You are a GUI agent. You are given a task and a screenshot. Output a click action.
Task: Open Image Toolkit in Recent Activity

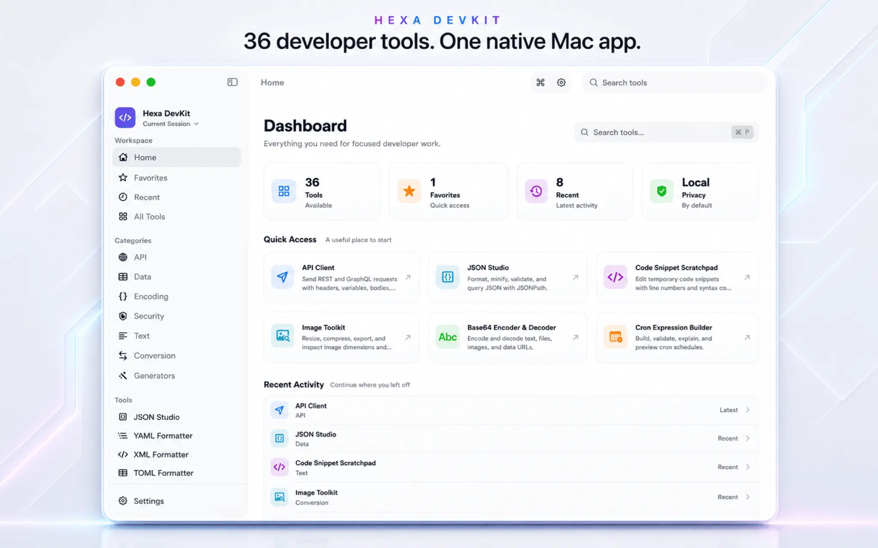click(x=511, y=497)
